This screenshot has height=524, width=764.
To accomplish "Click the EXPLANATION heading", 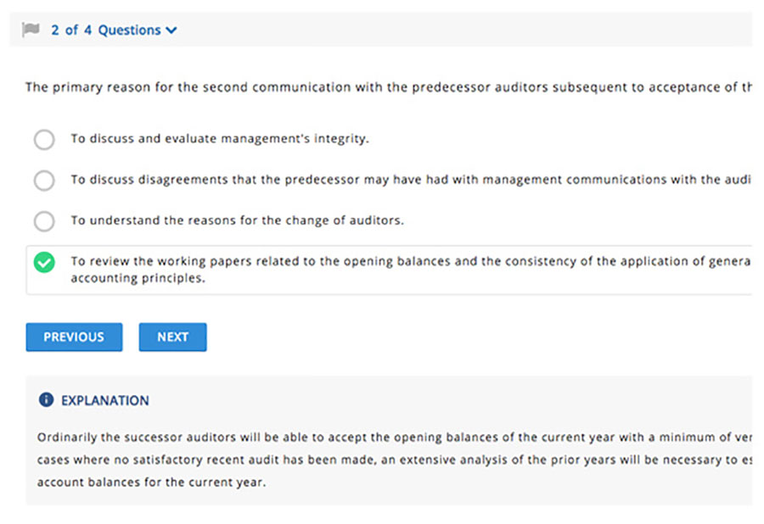I will (104, 400).
